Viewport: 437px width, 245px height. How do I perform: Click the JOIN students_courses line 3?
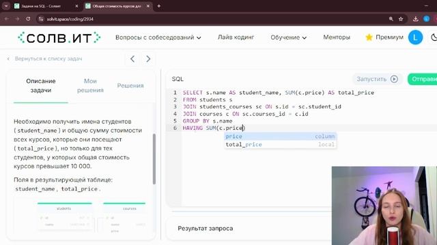pos(262,107)
